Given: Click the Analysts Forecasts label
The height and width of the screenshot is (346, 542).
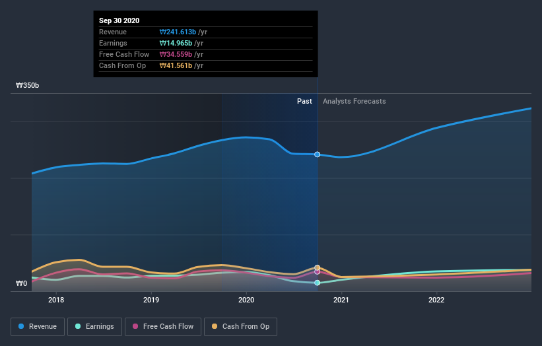Looking at the screenshot, I should 355,101.
